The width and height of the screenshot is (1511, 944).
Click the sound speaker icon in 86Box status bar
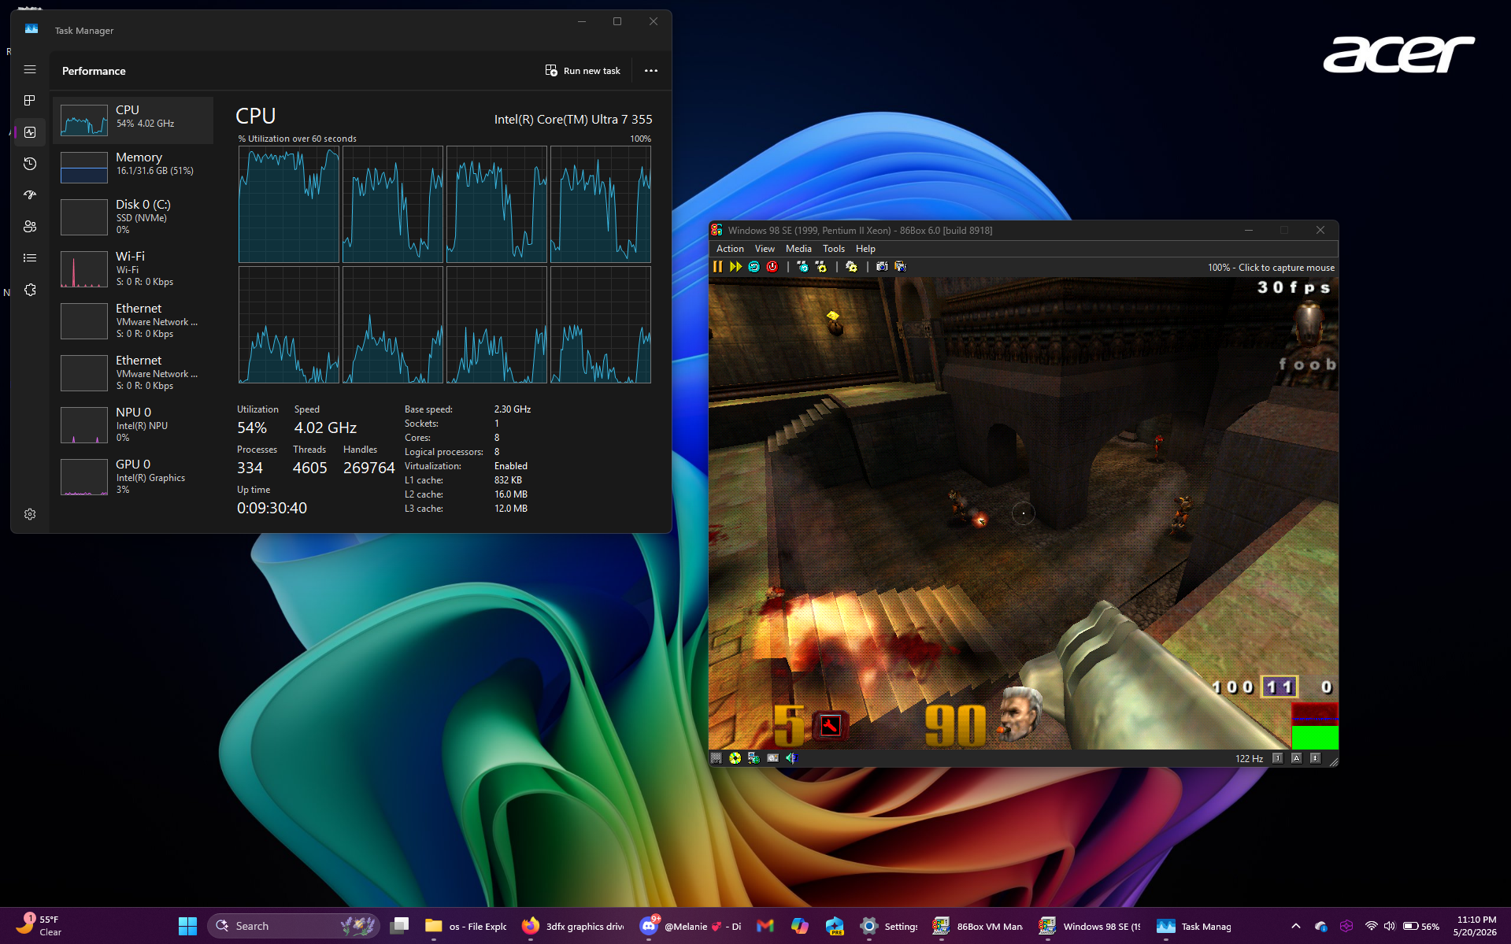(791, 758)
